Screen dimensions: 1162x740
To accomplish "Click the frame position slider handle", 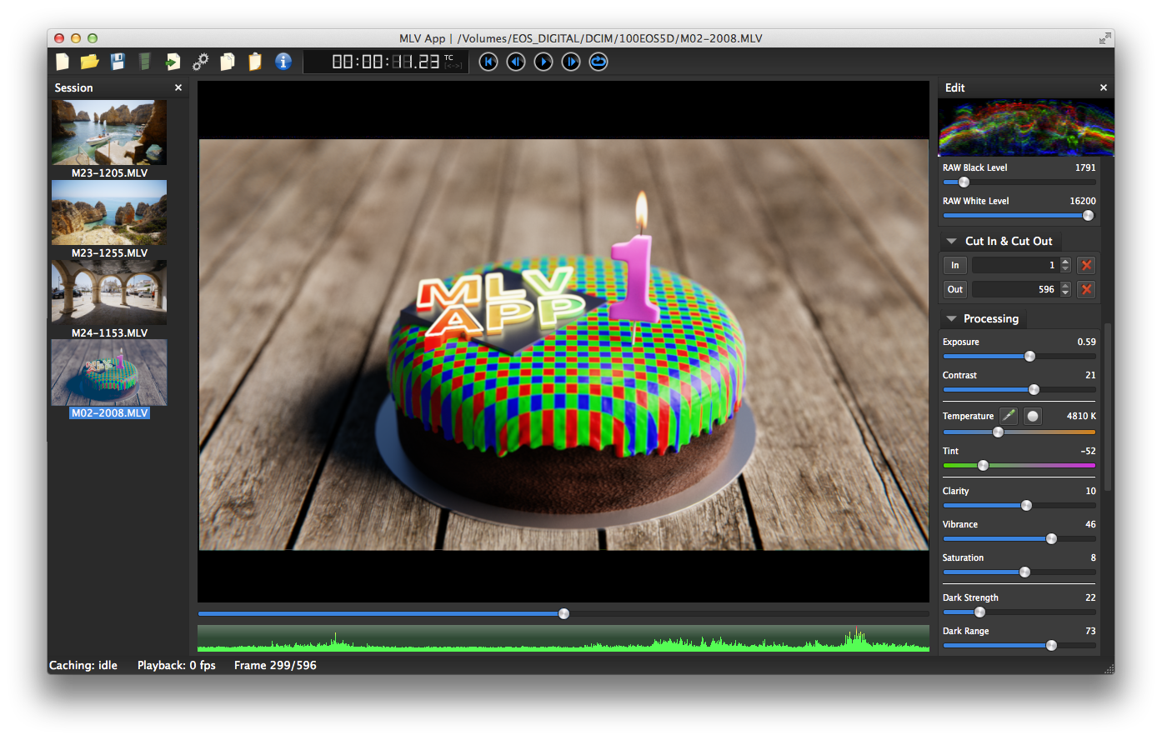I will (564, 614).
